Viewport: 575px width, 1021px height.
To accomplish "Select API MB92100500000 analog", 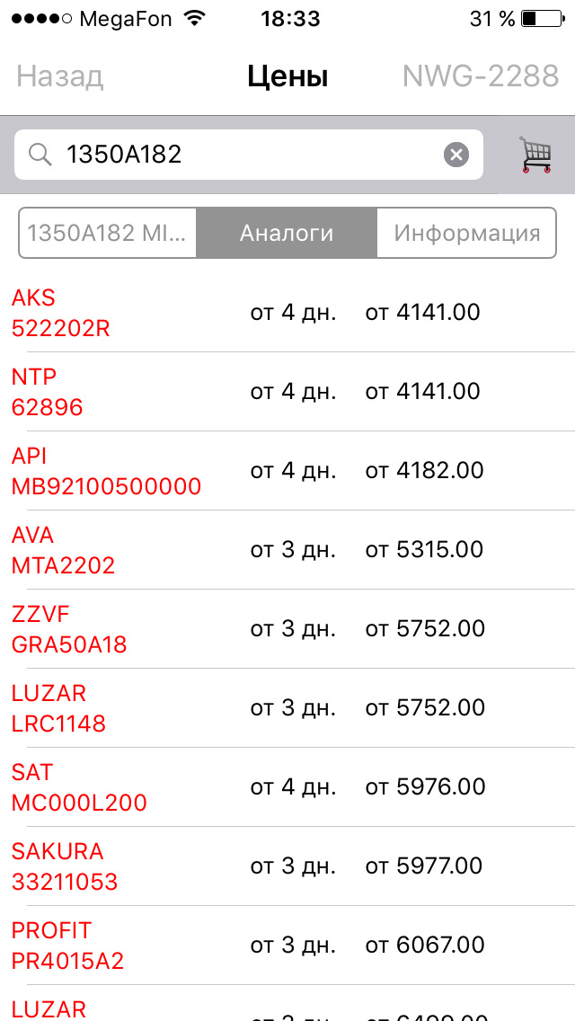I will 287,471.
